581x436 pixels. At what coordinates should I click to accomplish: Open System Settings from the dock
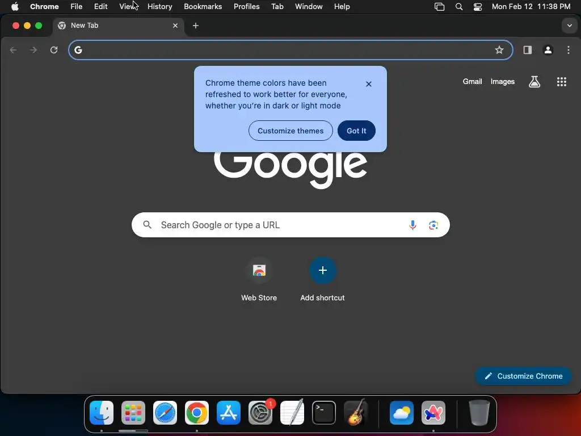click(x=260, y=413)
